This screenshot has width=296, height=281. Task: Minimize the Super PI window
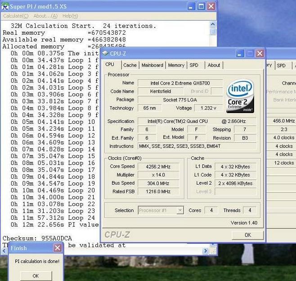[x=191, y=6]
